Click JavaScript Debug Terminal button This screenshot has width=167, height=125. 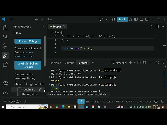(x=28, y=65)
